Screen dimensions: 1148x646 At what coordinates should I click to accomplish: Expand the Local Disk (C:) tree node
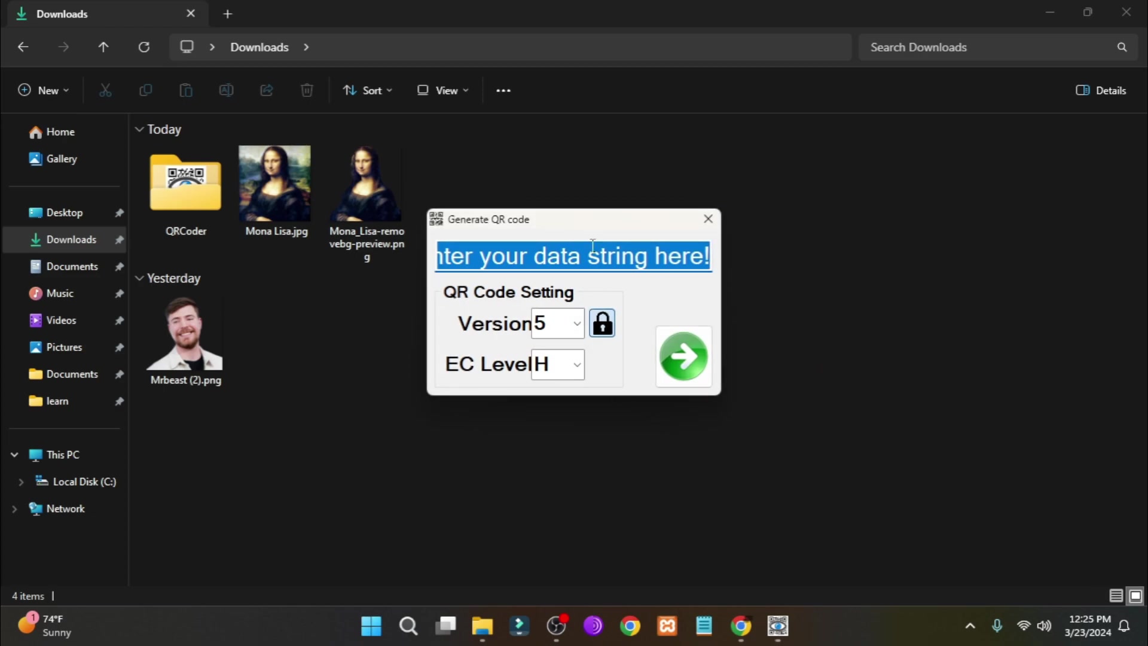click(21, 482)
